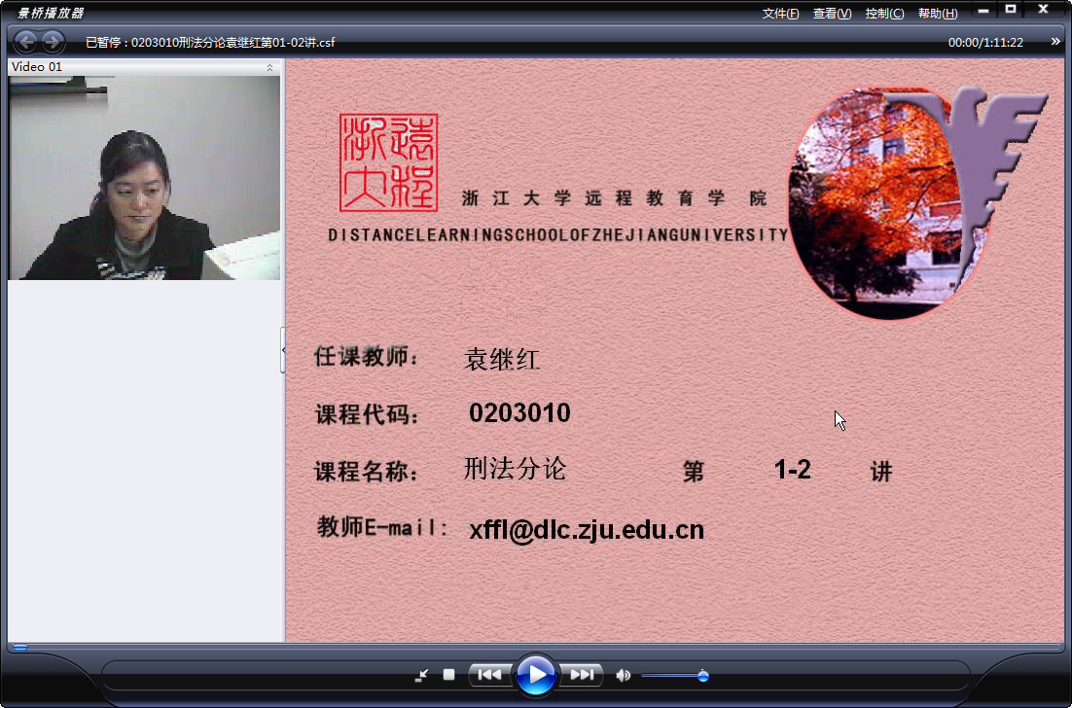Click the Video 01 panel title
The width and height of the screenshot is (1072, 708).
coord(37,66)
